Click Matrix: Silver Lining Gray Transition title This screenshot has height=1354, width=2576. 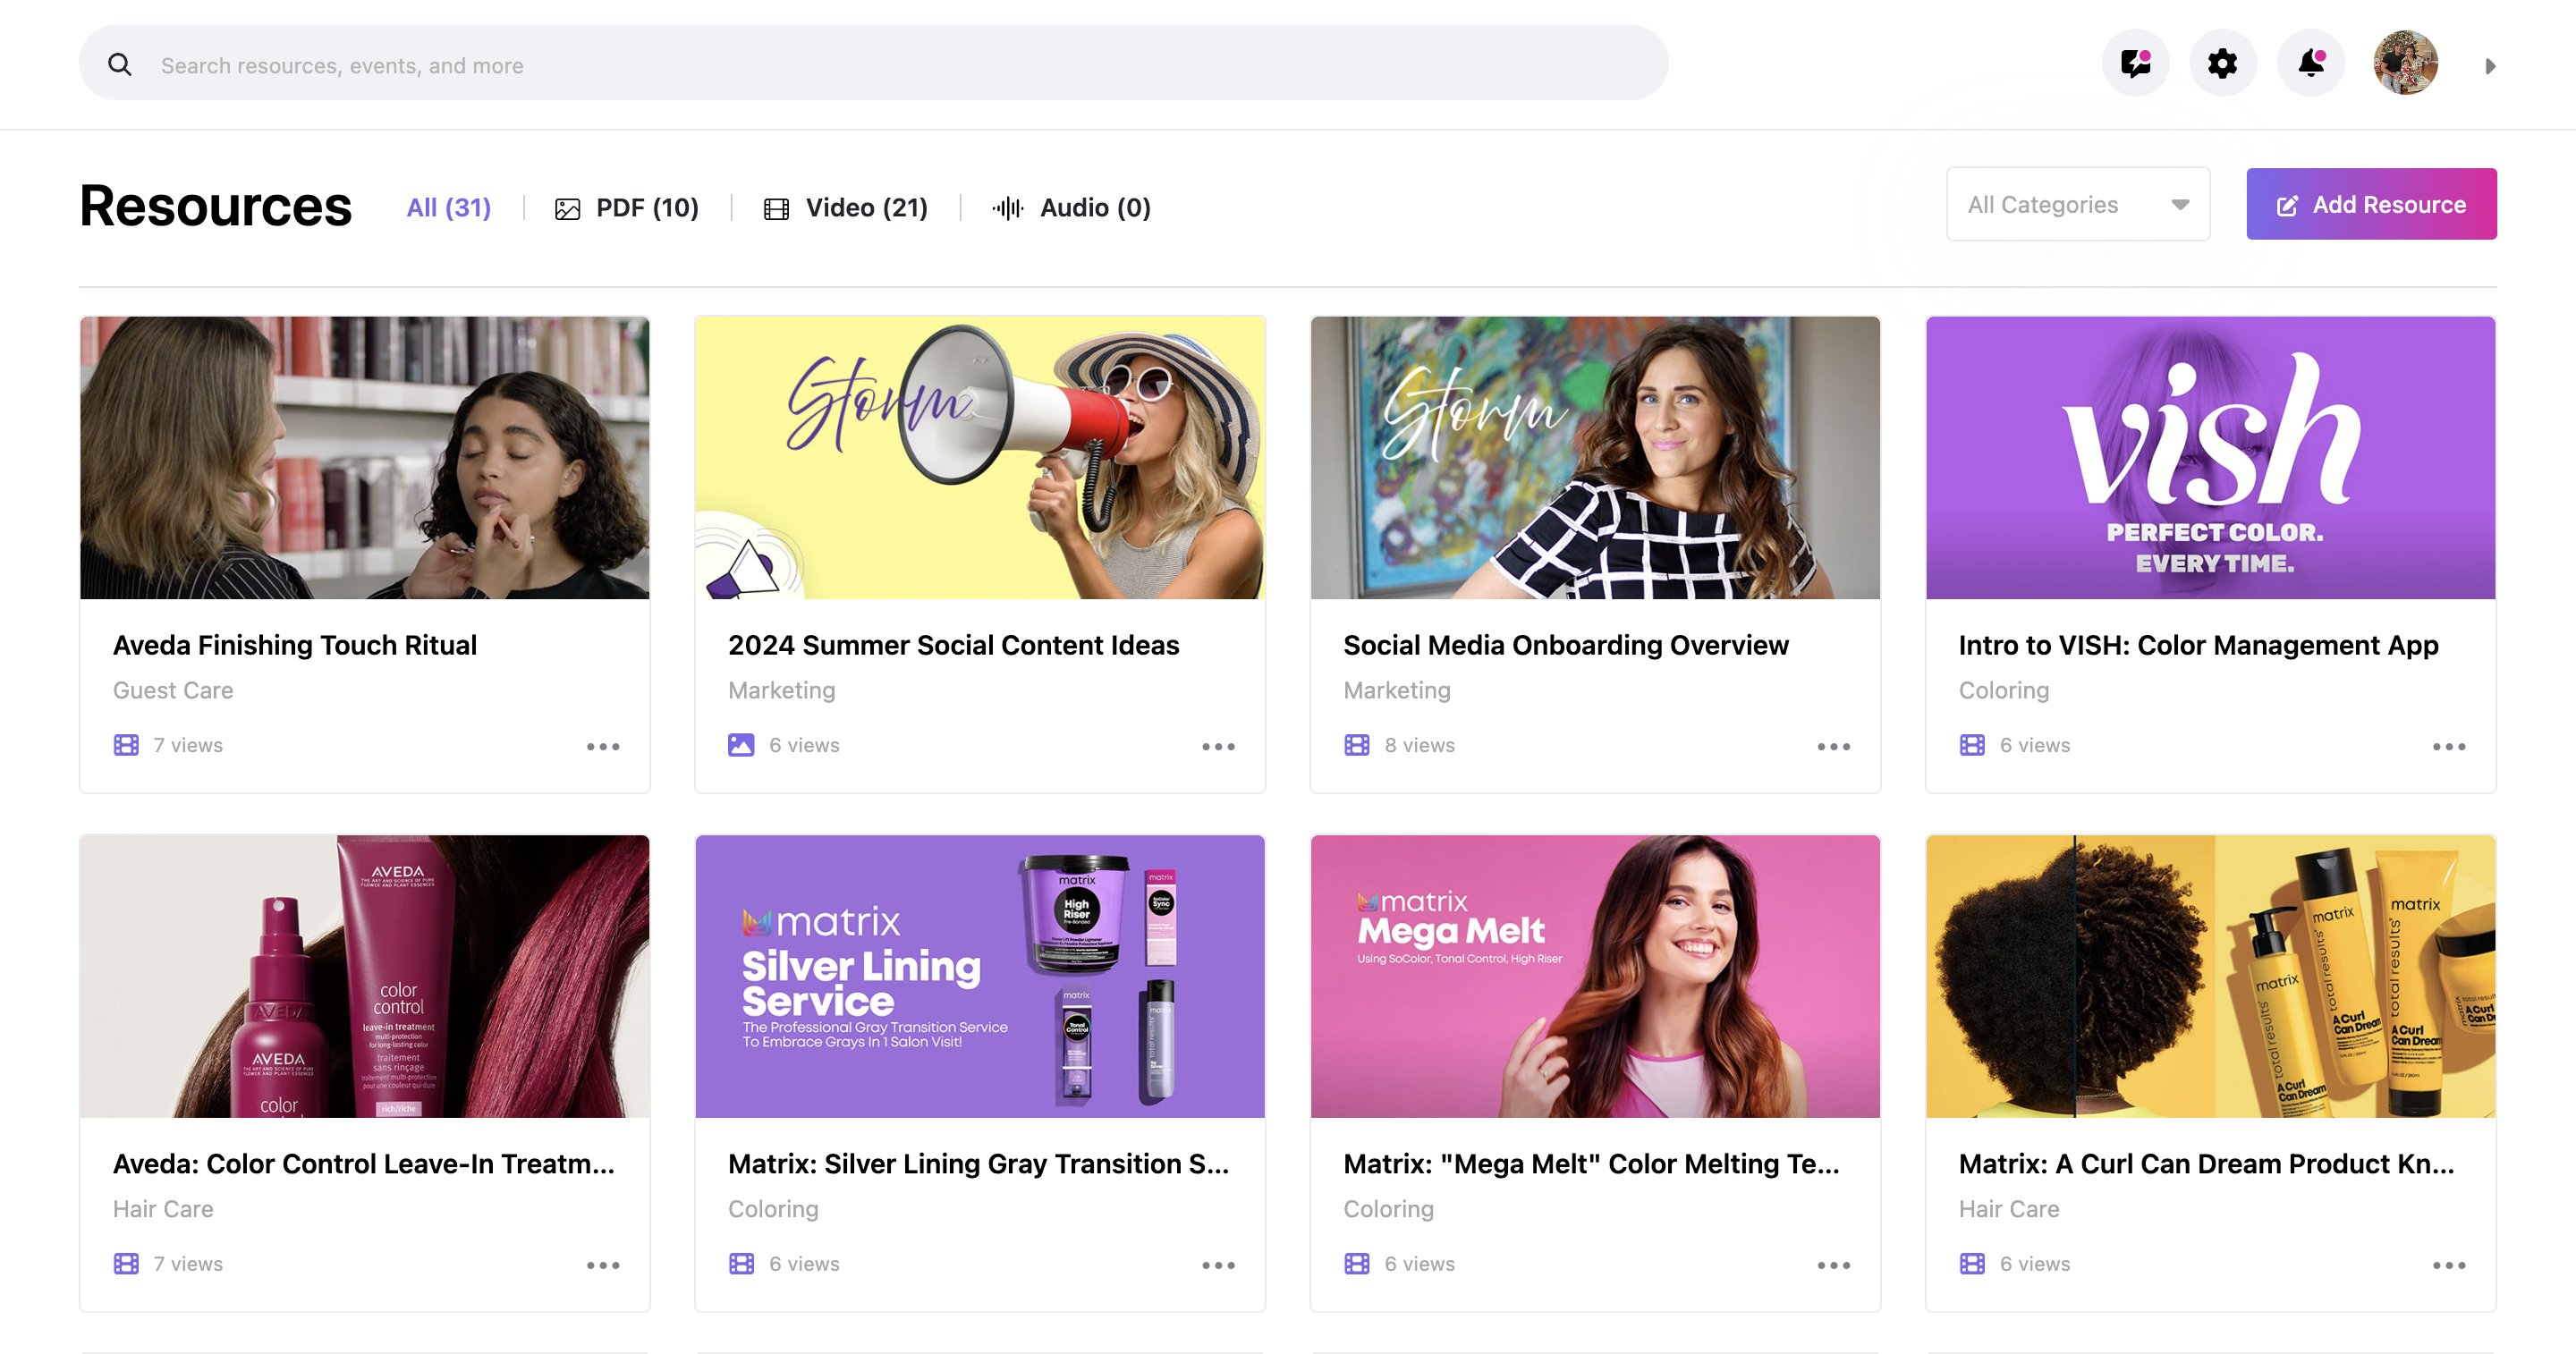click(x=979, y=1164)
